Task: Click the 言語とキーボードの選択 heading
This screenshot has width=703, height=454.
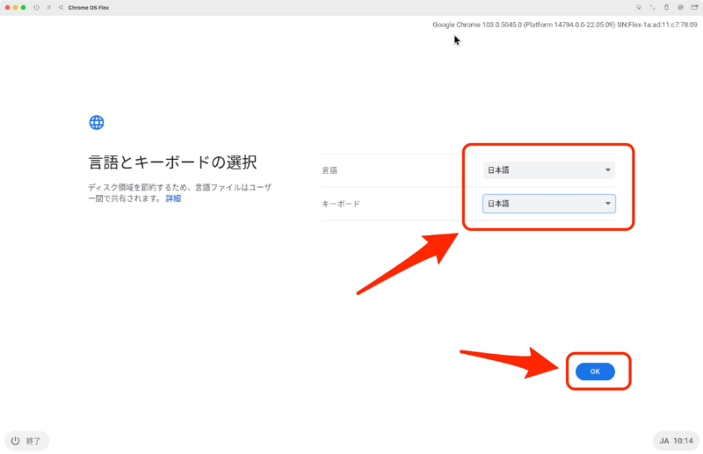Action: pyautogui.click(x=172, y=162)
